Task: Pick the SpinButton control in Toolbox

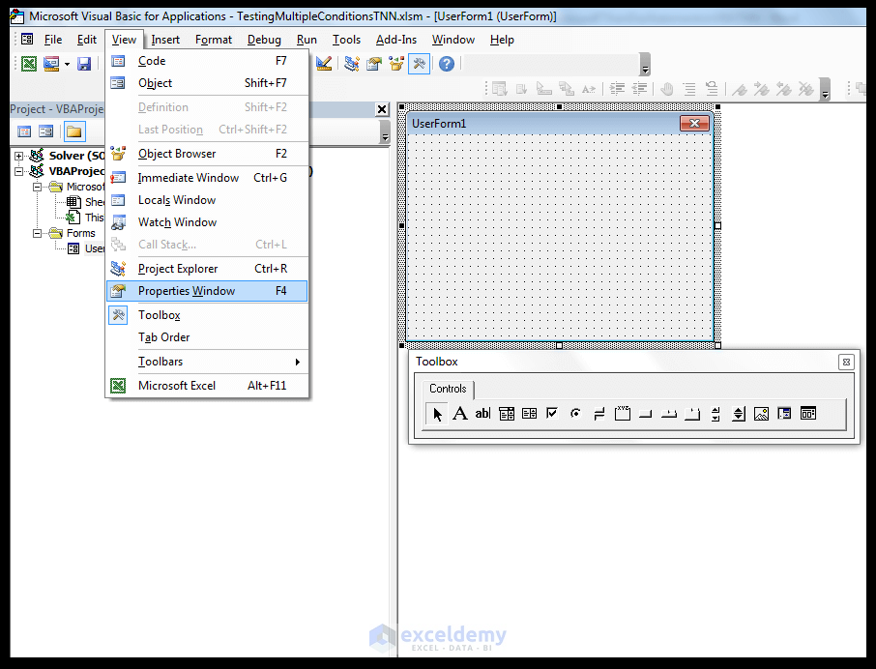Action: point(739,414)
